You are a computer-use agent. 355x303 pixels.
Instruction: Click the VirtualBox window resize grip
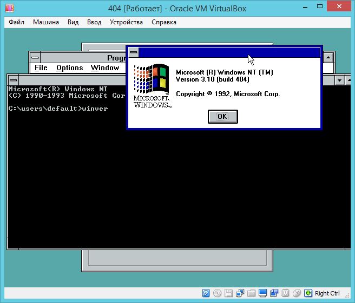click(347, 295)
